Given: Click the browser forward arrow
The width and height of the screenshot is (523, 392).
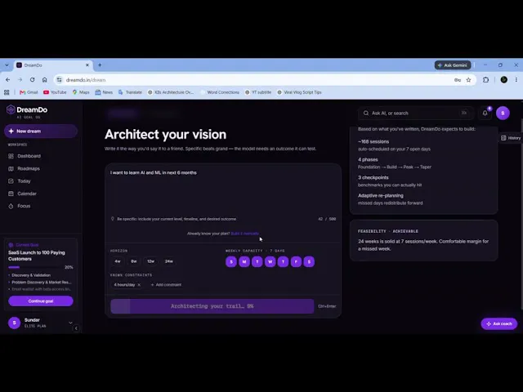Looking at the screenshot, I should point(20,80).
